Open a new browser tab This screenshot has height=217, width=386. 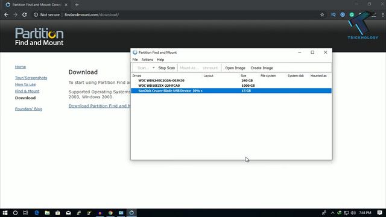point(77,5)
